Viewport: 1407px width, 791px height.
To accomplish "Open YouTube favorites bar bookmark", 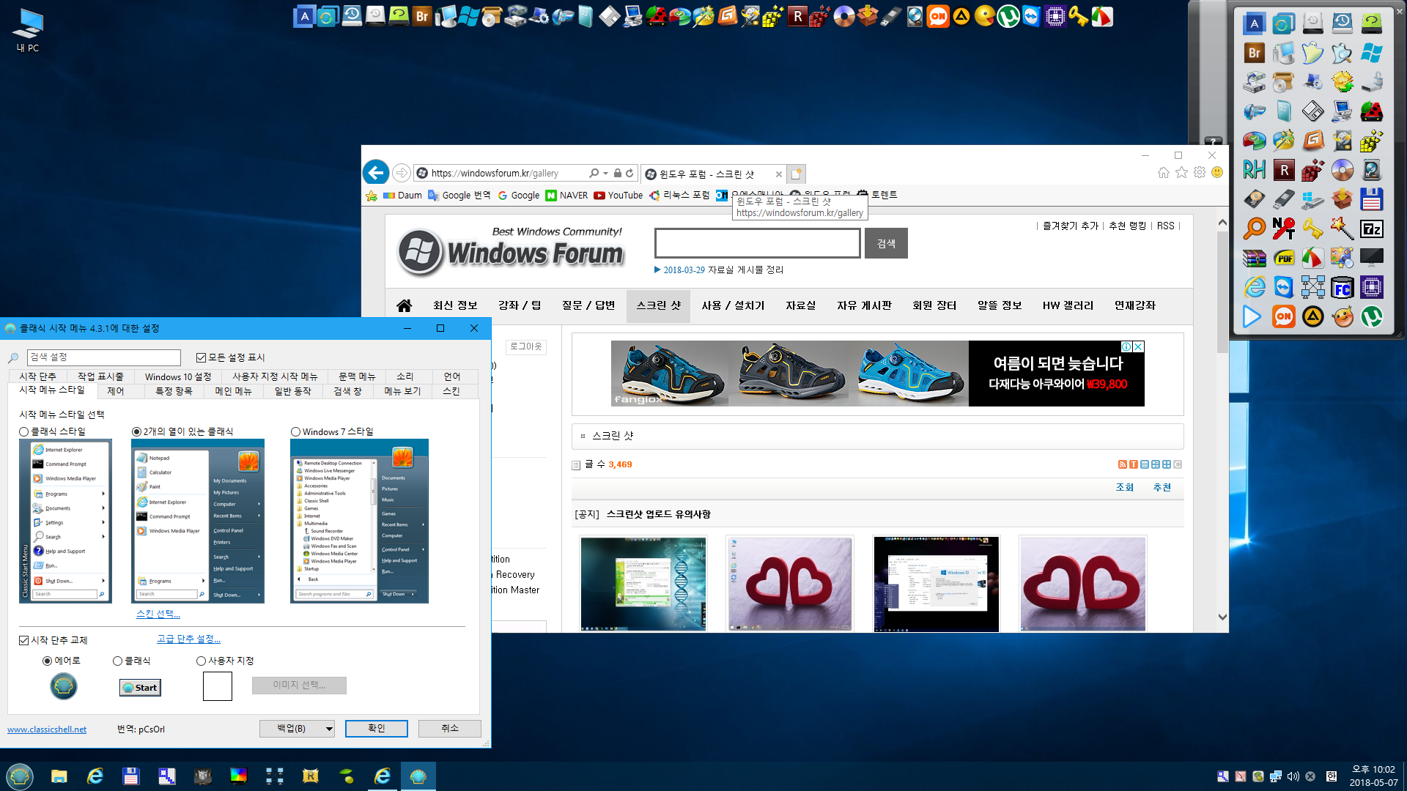I will coord(618,196).
